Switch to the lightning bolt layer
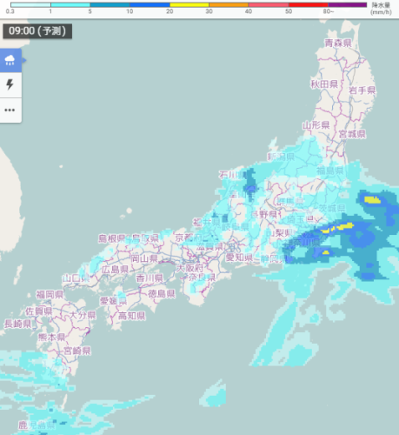The width and height of the screenshot is (399, 435). (x=10, y=84)
